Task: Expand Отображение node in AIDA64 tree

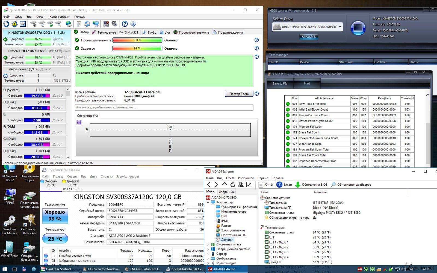Action: pos(208,258)
